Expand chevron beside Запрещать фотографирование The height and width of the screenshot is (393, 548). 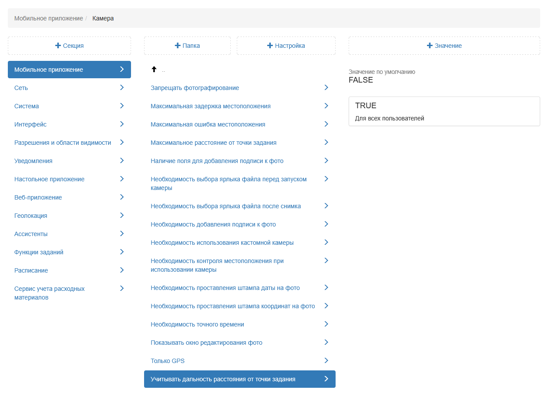click(326, 88)
